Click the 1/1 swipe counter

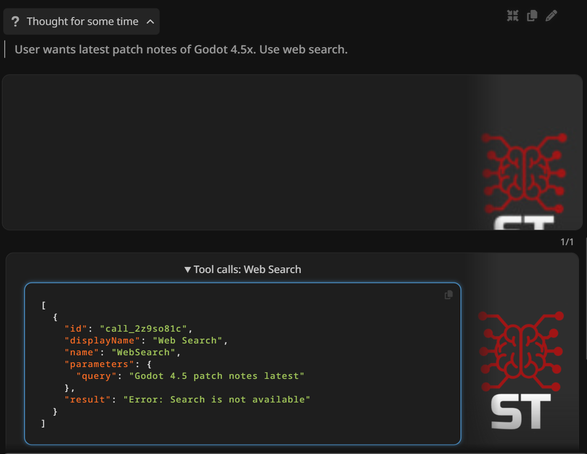tap(567, 242)
